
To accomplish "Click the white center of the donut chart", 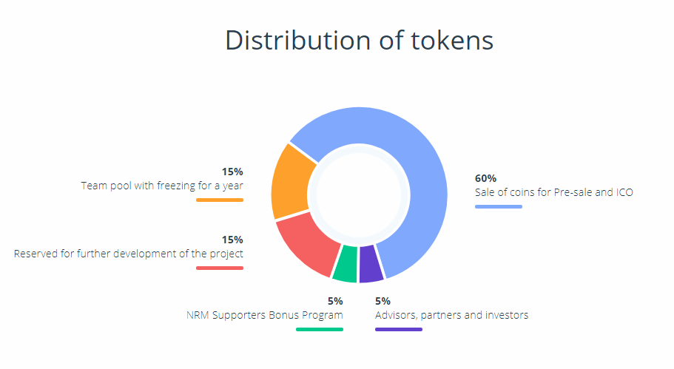I will click(x=359, y=194).
